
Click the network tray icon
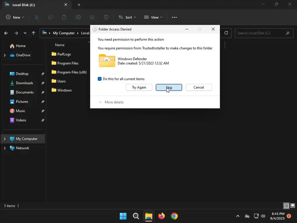pyautogui.click(x=256, y=216)
